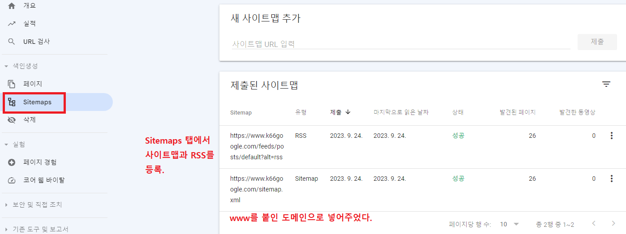Click the Sitemap type cell in second row

[307, 179]
